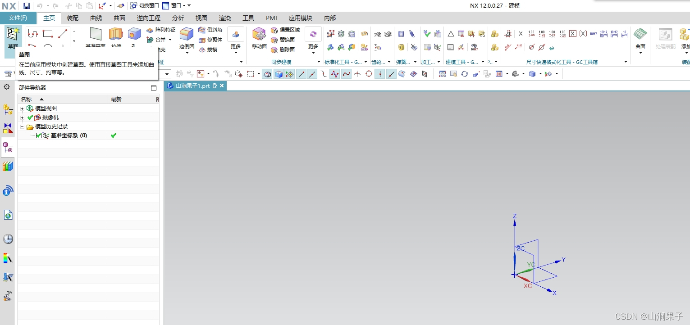Click the 最新 column header
Screen dimensions: 690x325
click(131, 99)
